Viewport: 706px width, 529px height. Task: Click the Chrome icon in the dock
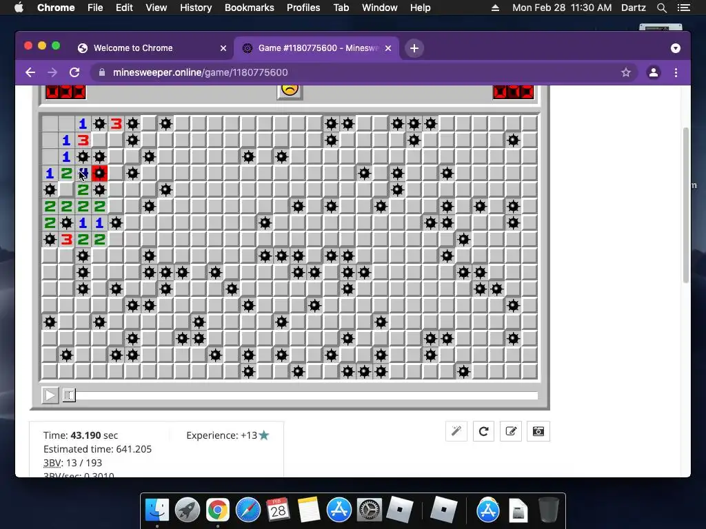coord(217,510)
